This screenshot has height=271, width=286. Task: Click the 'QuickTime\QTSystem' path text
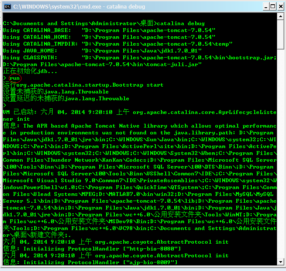tap(167, 187)
